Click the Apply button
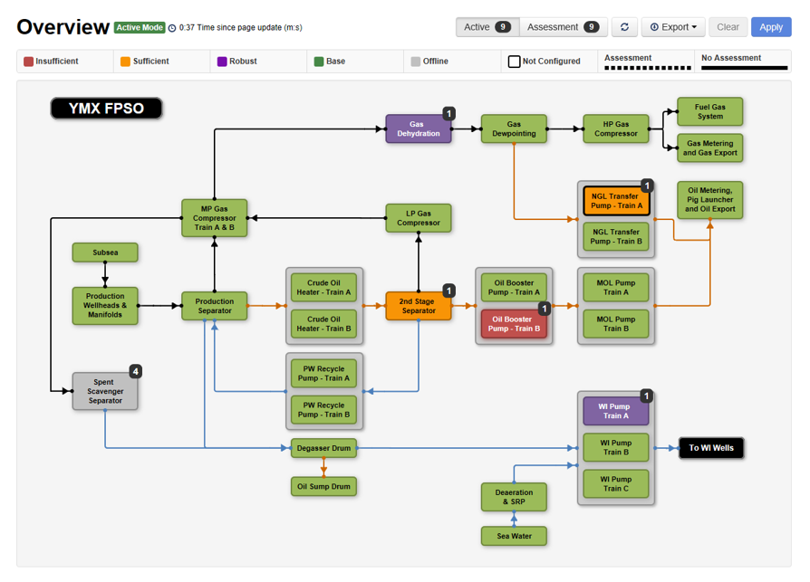The image size is (810, 582). pyautogui.click(x=771, y=27)
